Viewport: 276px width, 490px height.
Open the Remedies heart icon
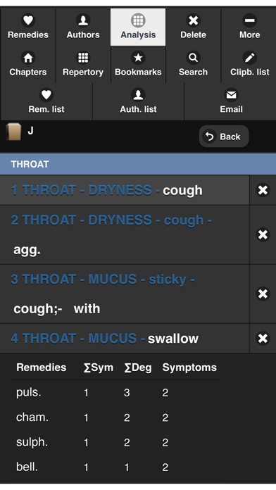point(28,20)
